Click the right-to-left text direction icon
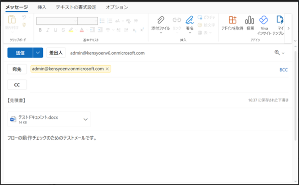This screenshot has height=185, width=299. pyautogui.click(x=126, y=30)
